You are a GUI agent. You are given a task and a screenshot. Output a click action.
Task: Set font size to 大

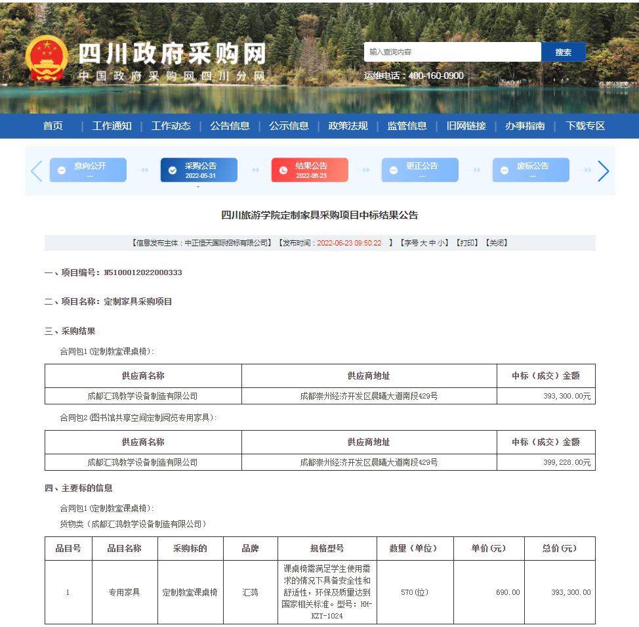click(x=423, y=243)
